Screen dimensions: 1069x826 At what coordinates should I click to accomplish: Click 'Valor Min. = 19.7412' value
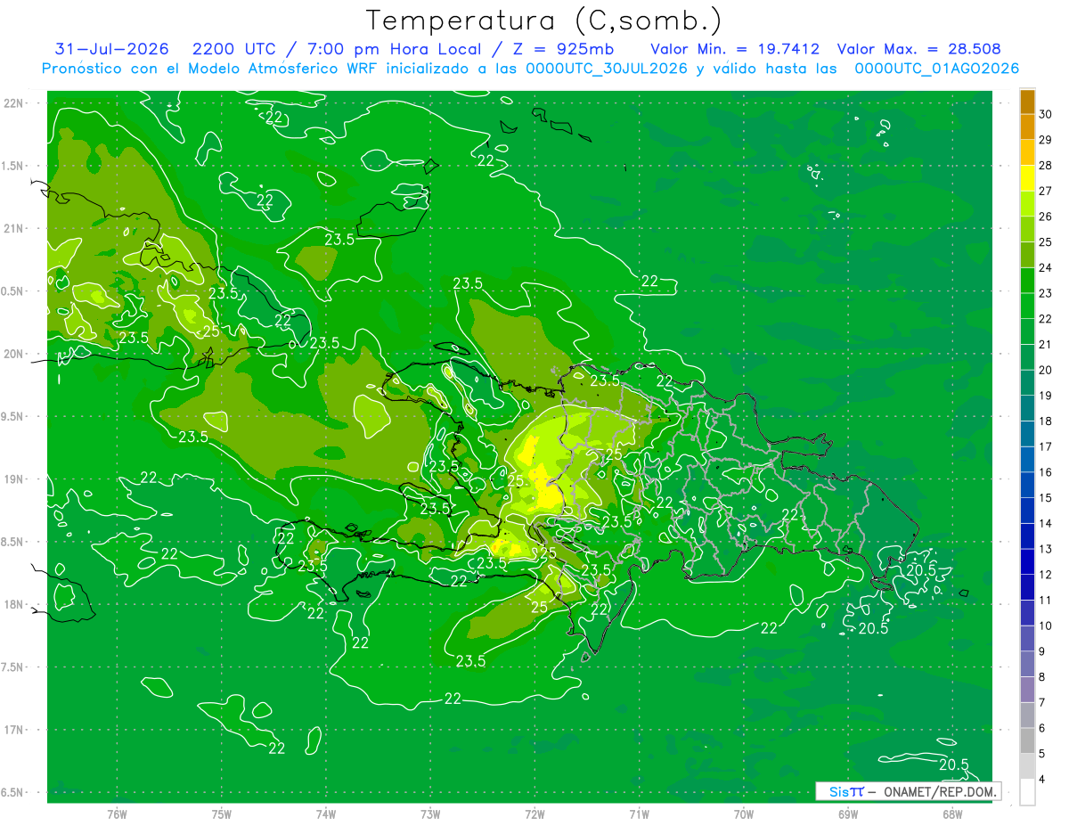[x=735, y=49]
